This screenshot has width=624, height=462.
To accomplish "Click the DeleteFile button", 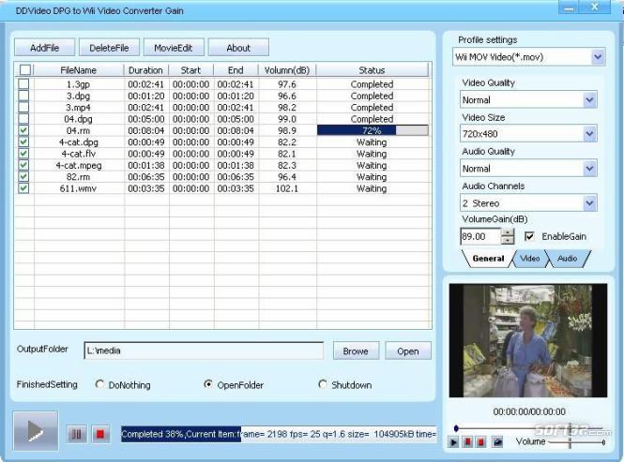I will [x=109, y=48].
